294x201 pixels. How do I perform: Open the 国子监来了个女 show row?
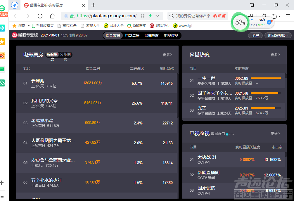pyautogui.click(x=234, y=96)
